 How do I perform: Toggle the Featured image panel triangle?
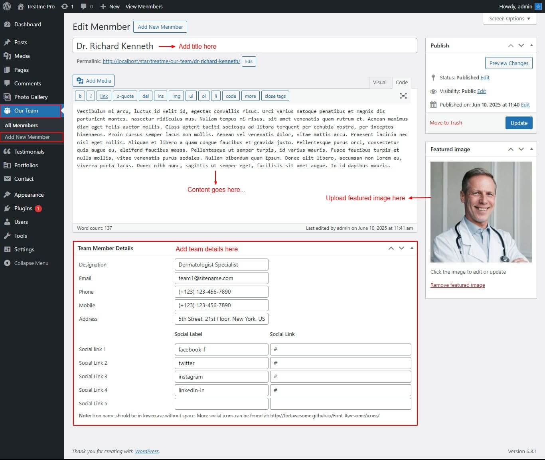click(531, 149)
